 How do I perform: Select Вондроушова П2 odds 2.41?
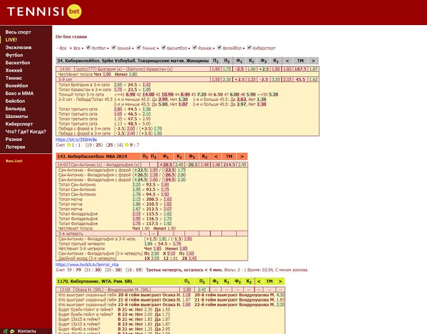coord(202,290)
